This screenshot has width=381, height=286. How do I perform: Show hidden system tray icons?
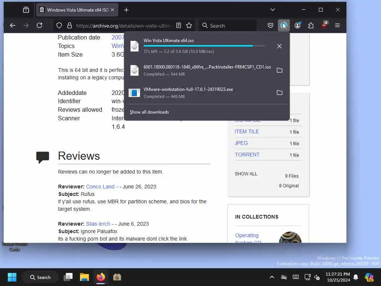(x=272, y=277)
